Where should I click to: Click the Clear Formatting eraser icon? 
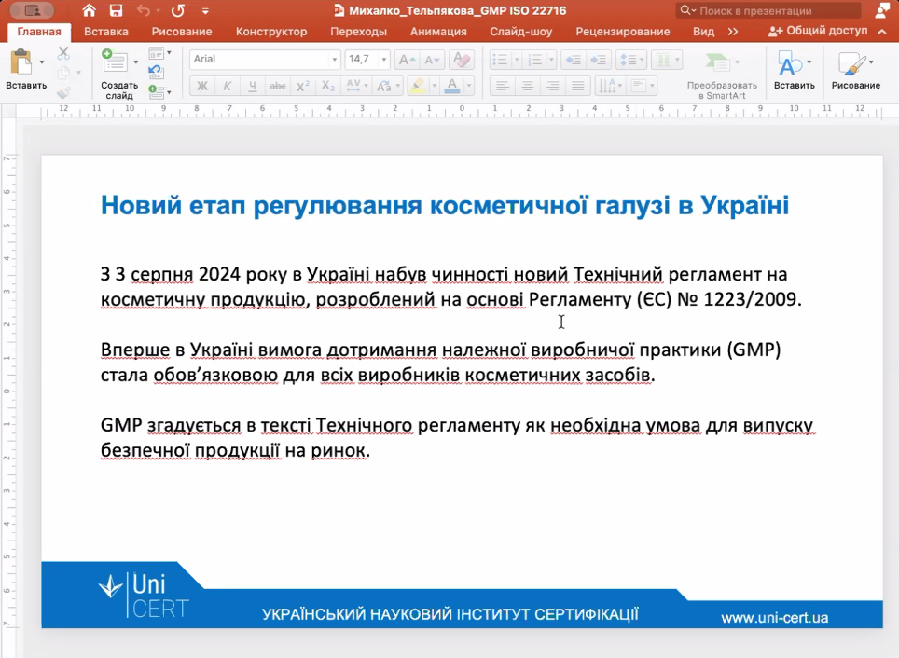(x=461, y=60)
